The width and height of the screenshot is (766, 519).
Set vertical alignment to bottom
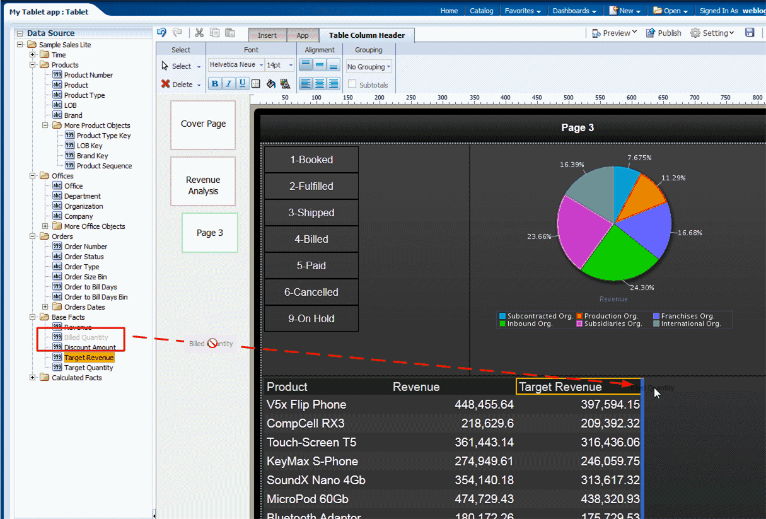tap(334, 64)
